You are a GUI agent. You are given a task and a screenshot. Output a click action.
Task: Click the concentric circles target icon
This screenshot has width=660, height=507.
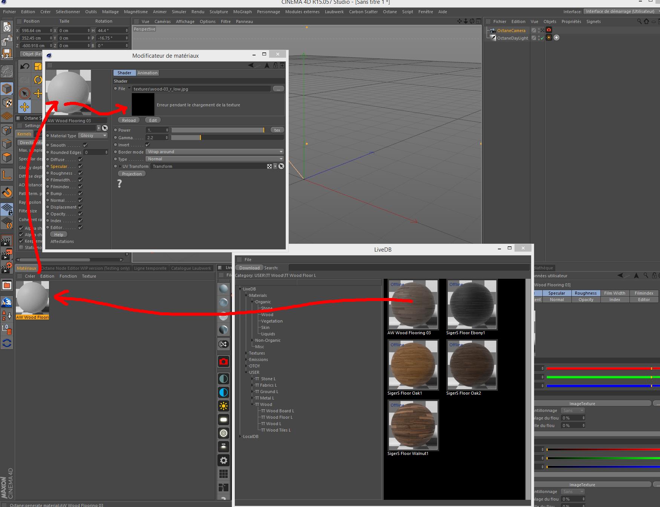[x=224, y=433]
